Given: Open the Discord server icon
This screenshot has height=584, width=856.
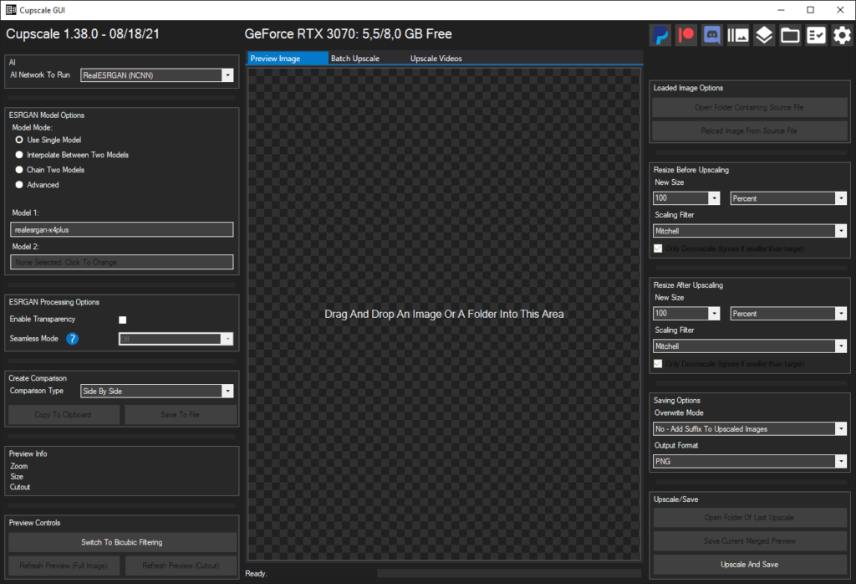Looking at the screenshot, I should [712, 35].
